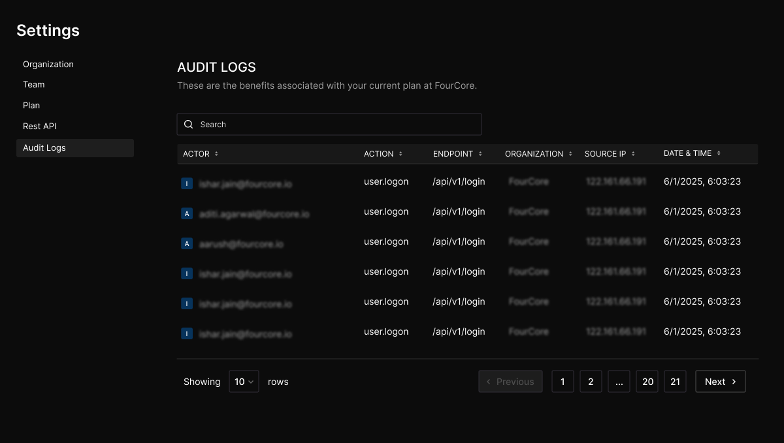Open the Rest API settings page
The image size is (784, 443).
[x=40, y=126]
